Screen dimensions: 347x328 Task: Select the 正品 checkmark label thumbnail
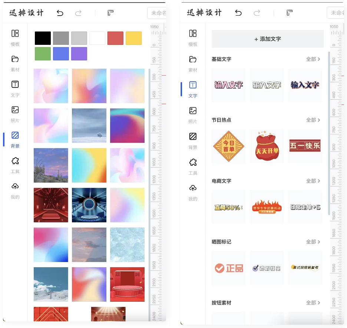229,268
